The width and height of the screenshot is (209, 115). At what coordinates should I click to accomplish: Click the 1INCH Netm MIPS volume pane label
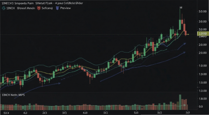(13, 95)
